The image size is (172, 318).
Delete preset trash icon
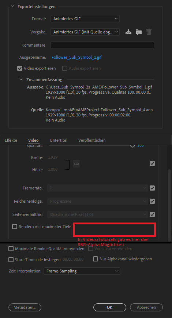(x=149, y=32)
